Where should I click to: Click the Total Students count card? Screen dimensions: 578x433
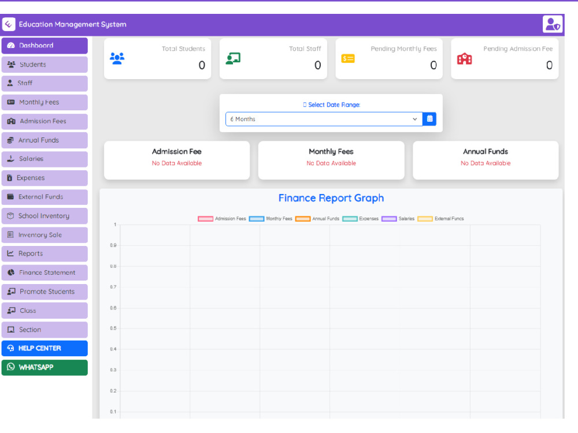click(x=157, y=58)
